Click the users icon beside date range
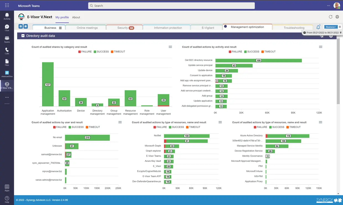 point(304,33)
